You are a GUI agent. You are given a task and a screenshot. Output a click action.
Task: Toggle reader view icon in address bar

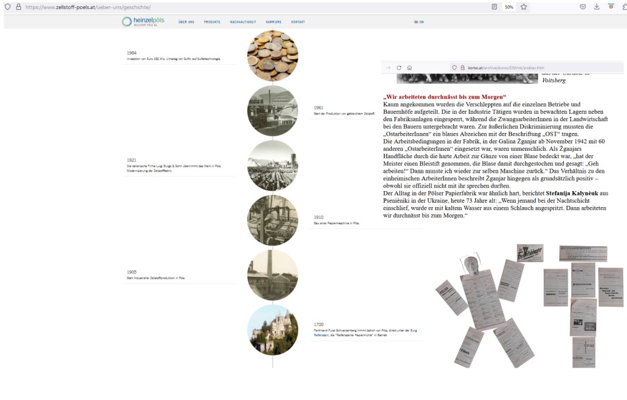tap(494, 7)
